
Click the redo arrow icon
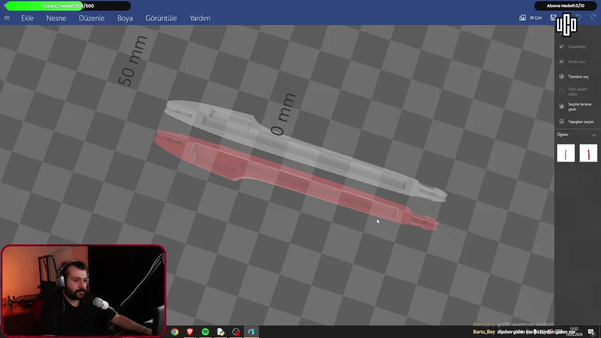[593, 17]
